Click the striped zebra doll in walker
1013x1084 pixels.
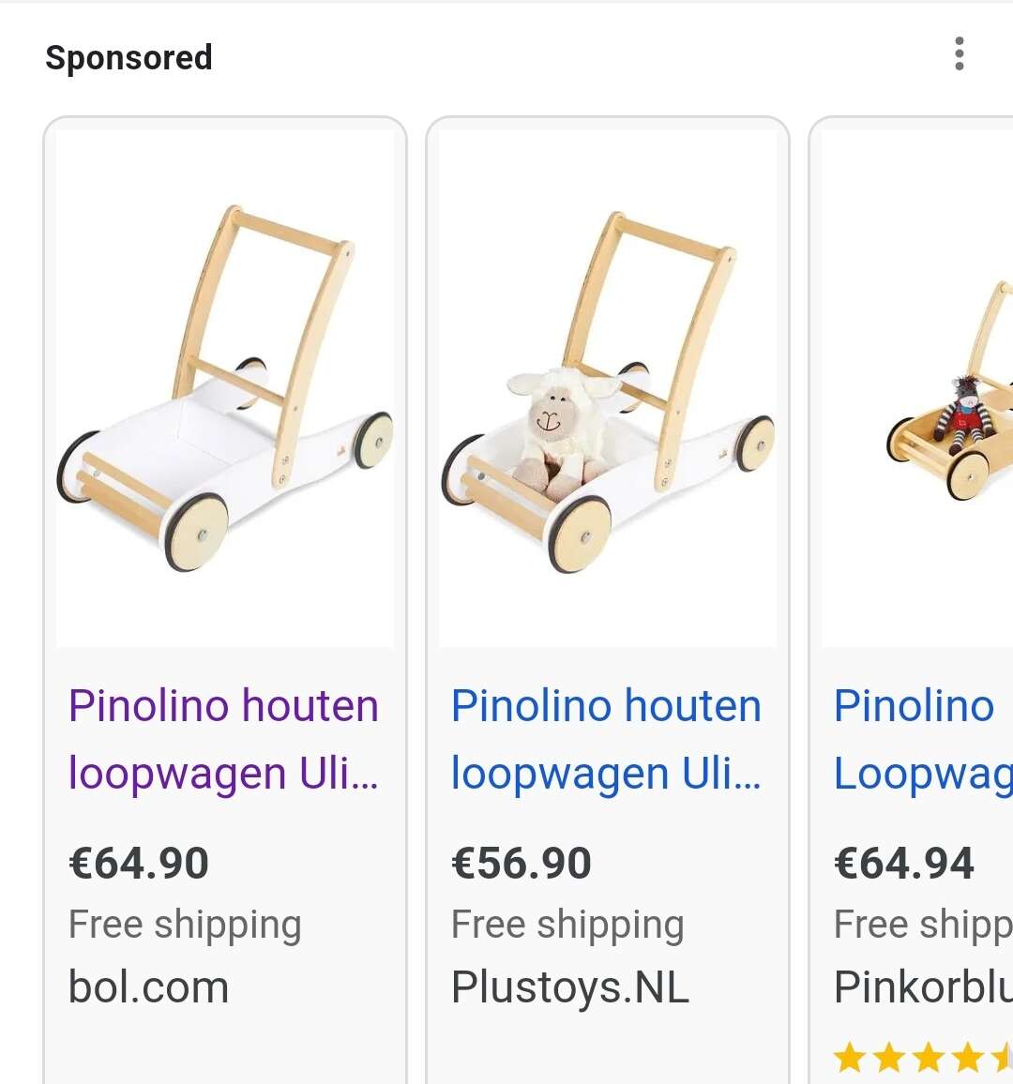[966, 413]
